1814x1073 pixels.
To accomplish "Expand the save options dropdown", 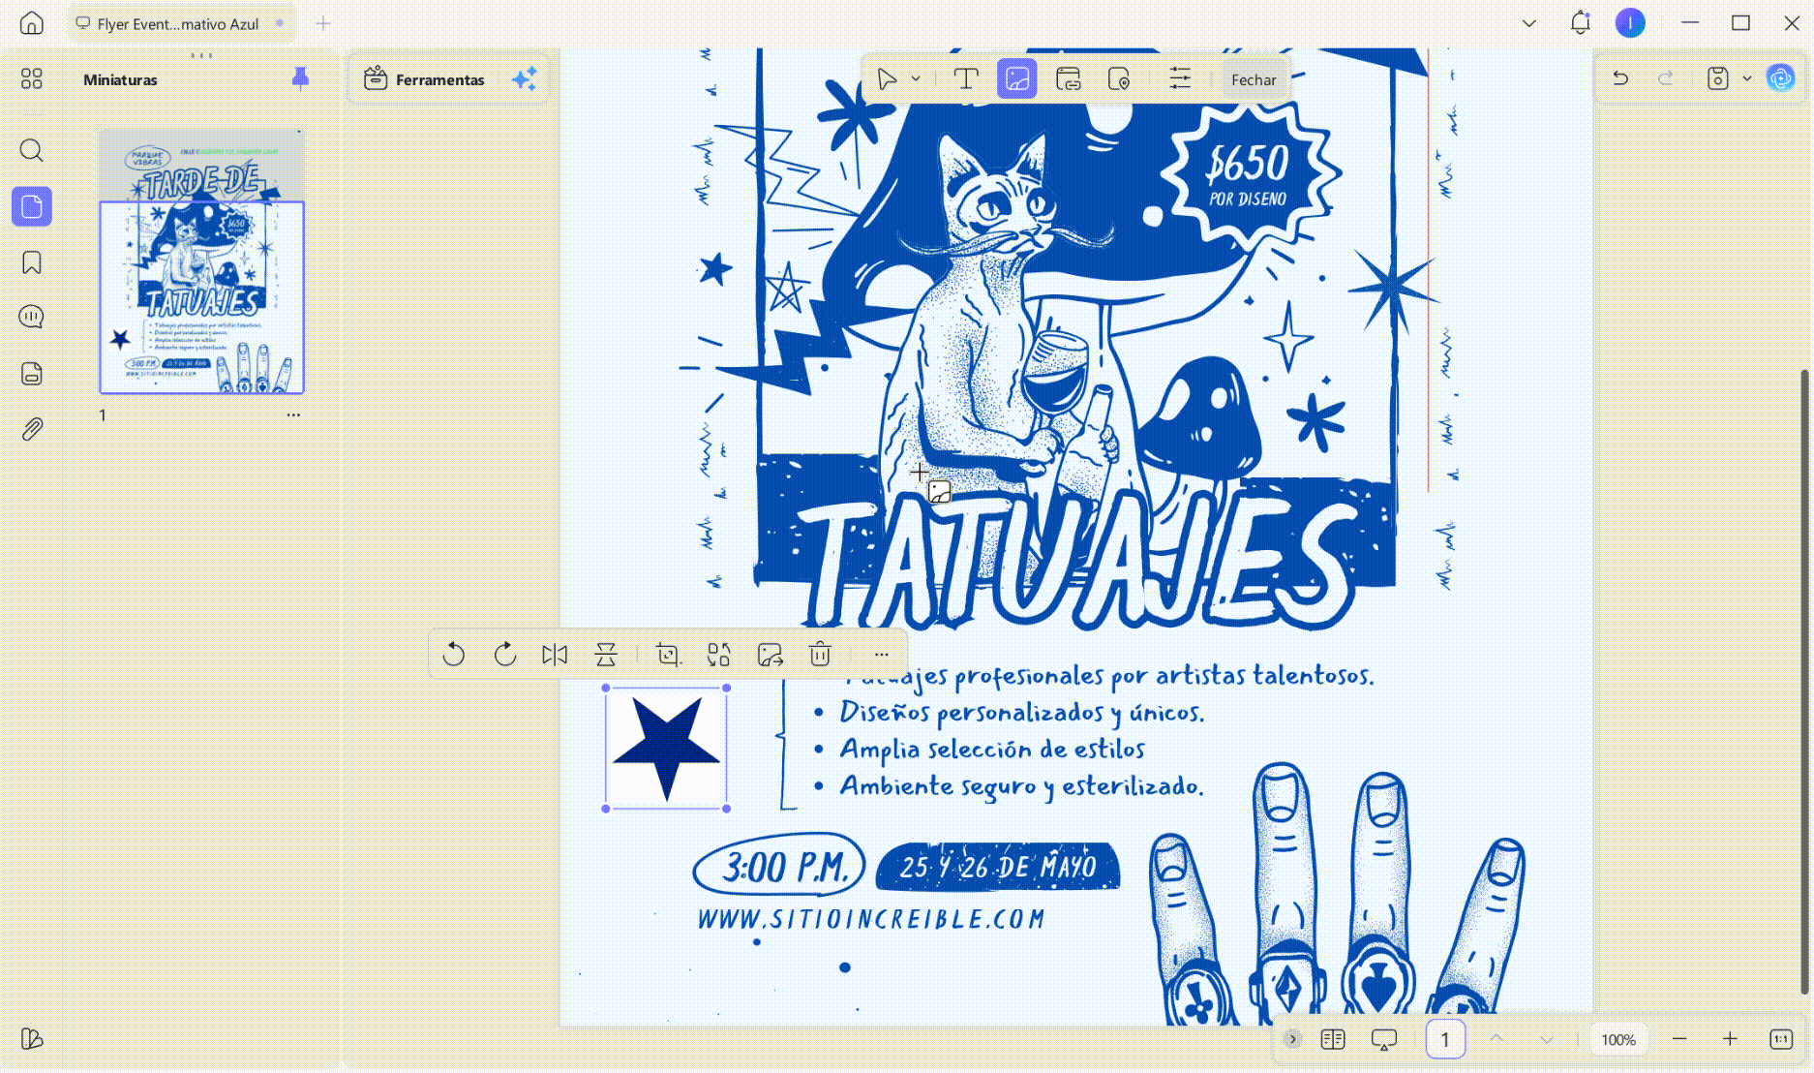I will [1747, 78].
